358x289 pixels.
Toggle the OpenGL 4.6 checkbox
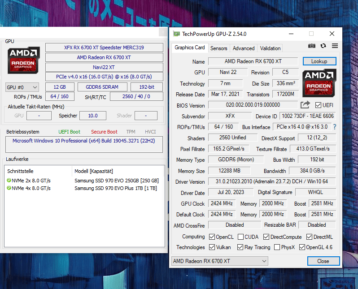(302, 247)
